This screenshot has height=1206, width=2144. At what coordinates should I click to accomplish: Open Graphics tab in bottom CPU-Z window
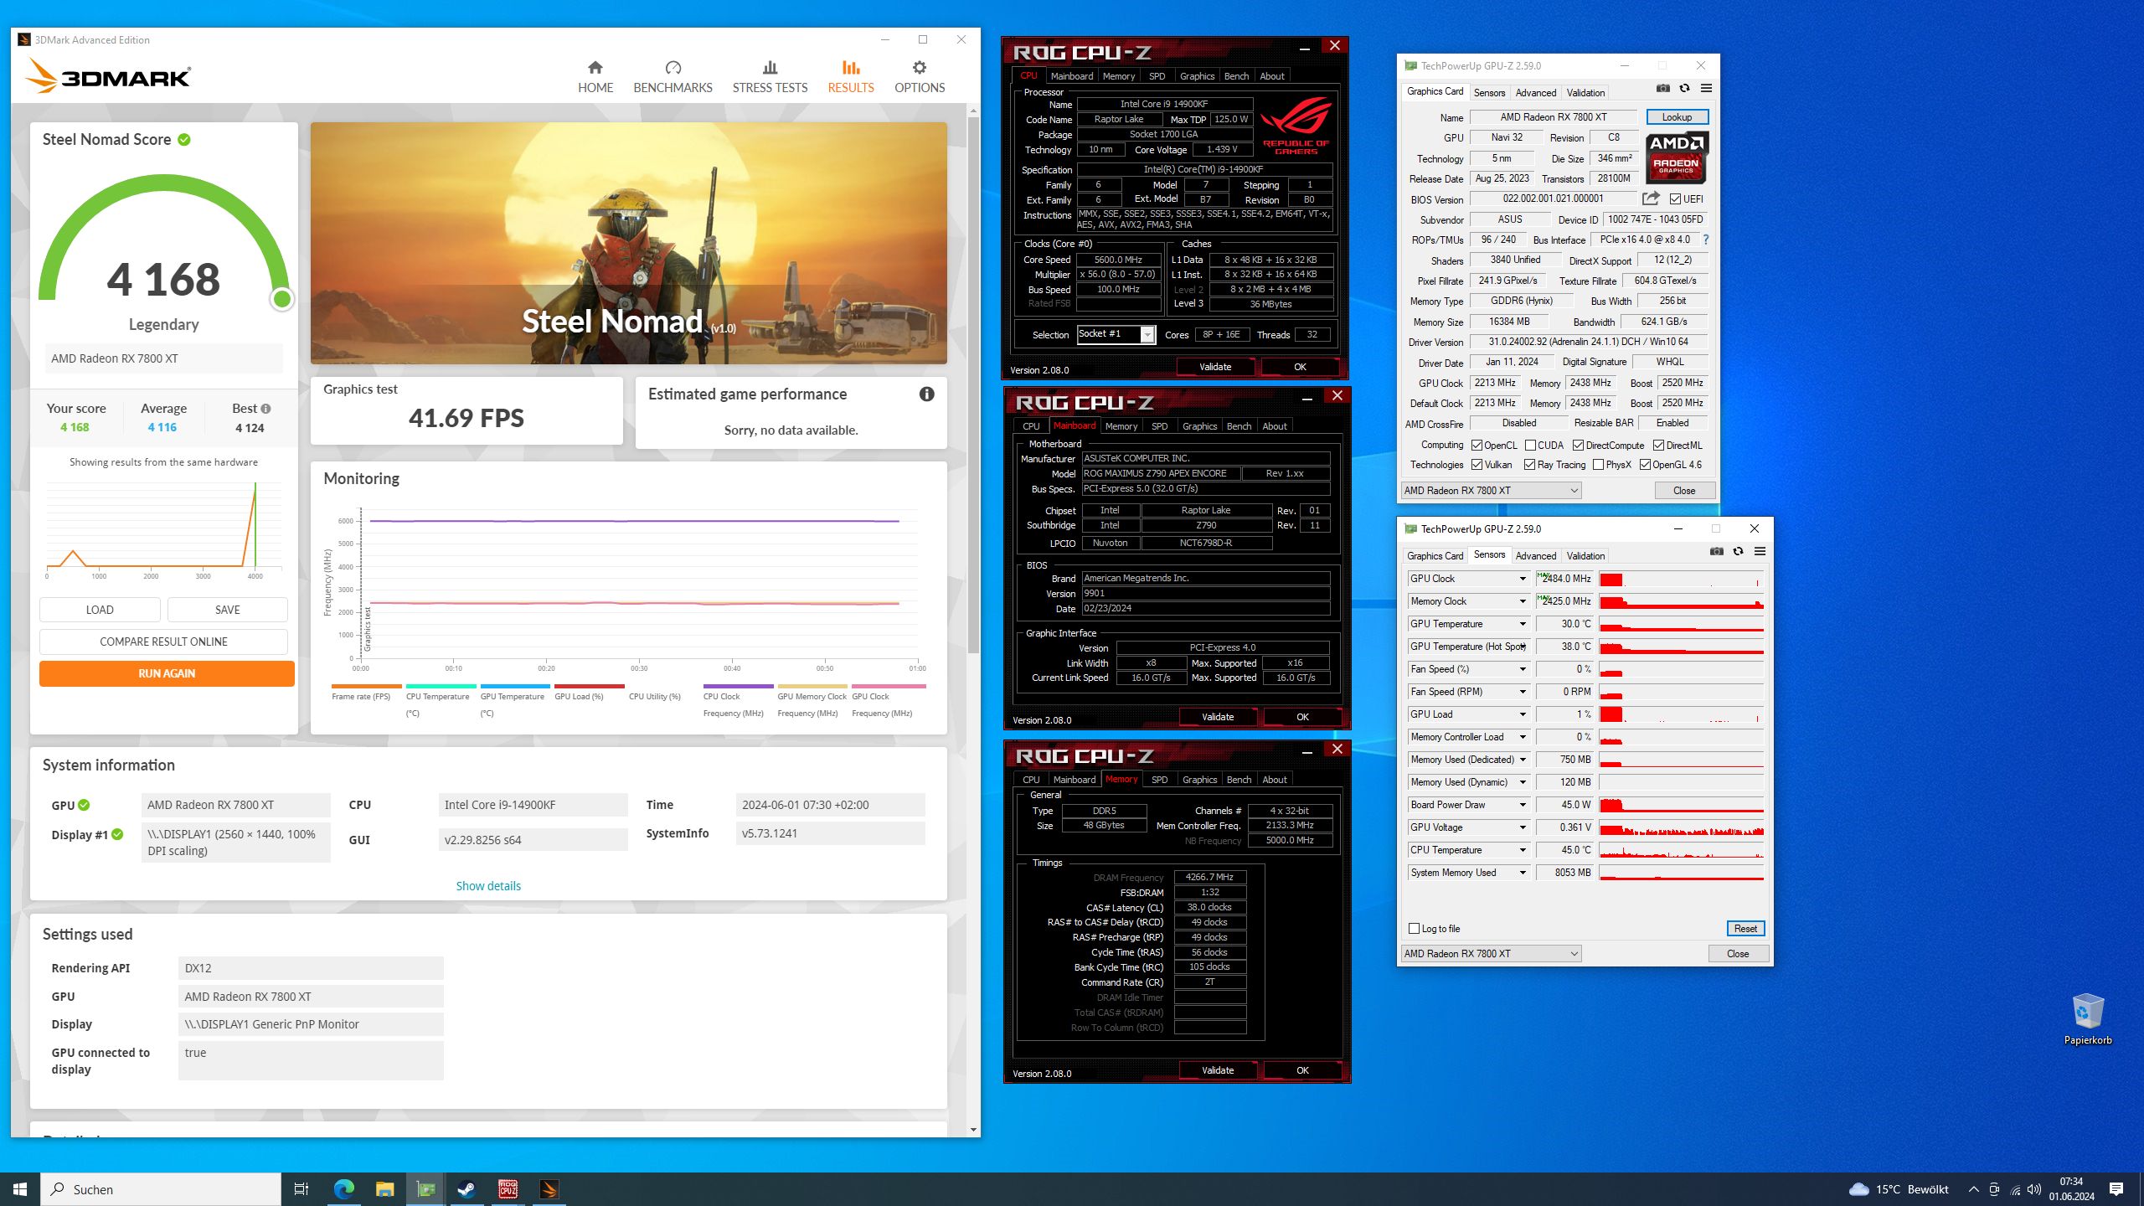(x=1200, y=780)
